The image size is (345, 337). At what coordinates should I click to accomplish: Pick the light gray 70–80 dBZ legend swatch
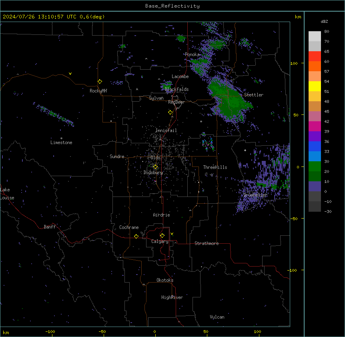click(315, 36)
